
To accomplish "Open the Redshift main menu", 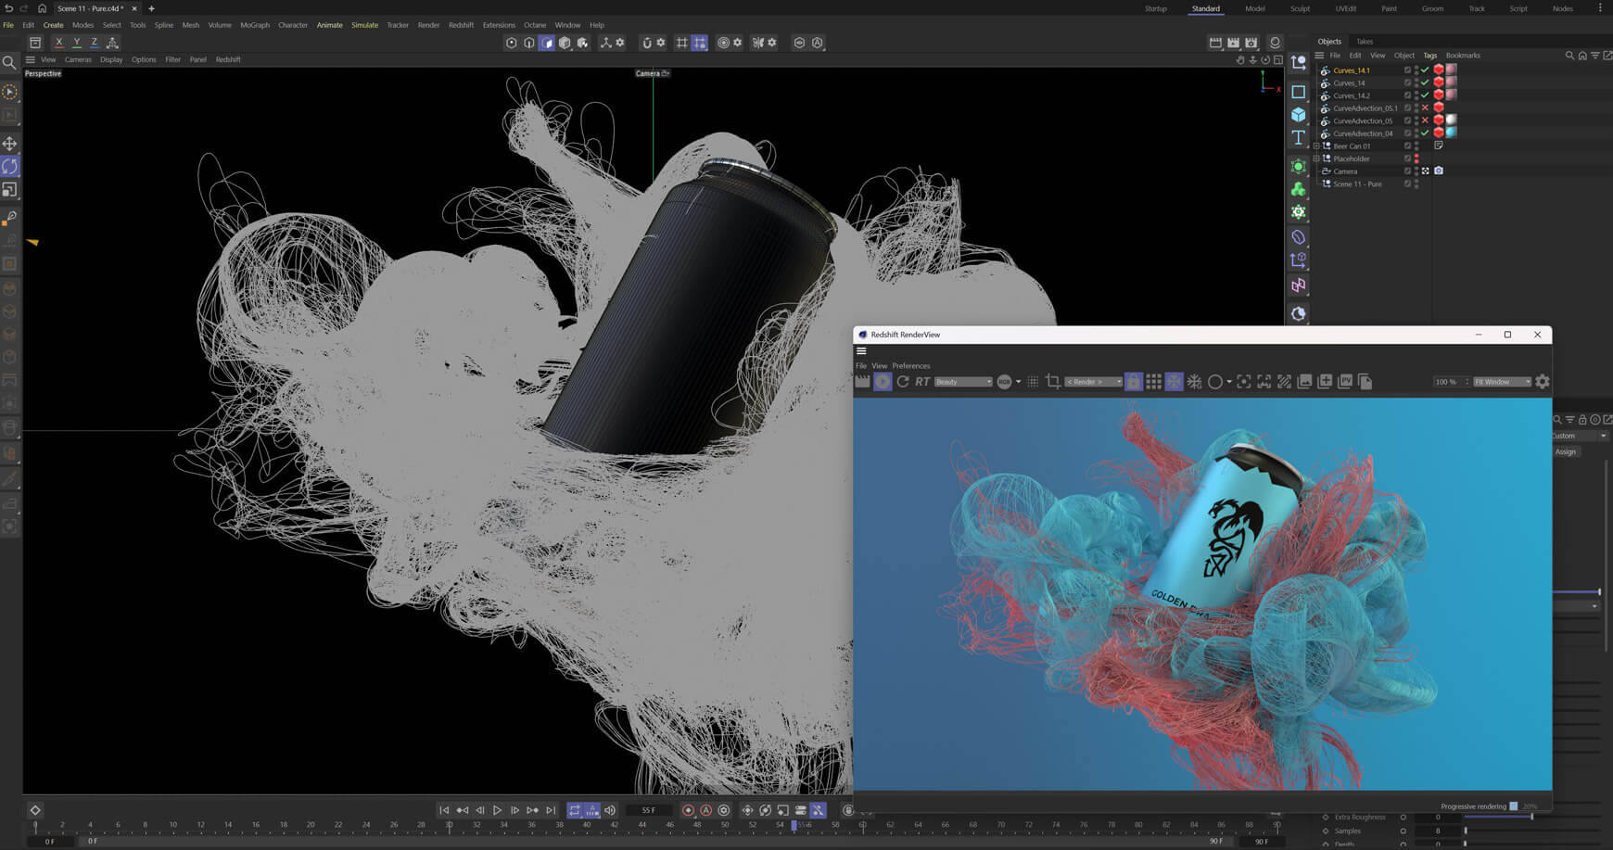I will (461, 25).
